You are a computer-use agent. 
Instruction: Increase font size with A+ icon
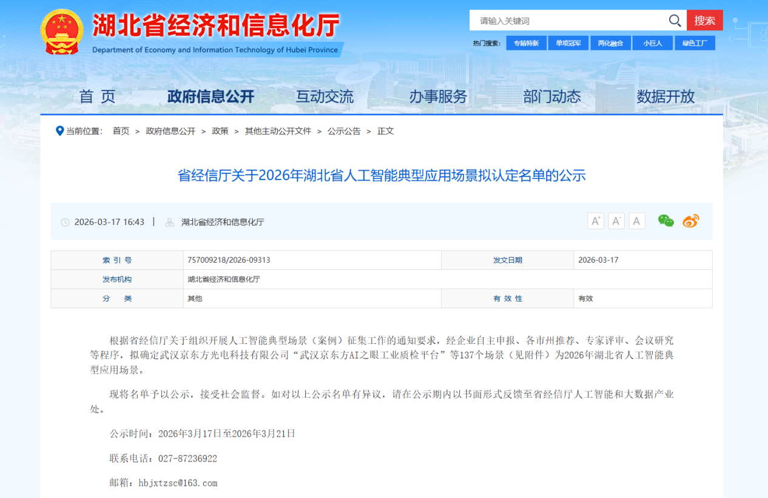(596, 221)
